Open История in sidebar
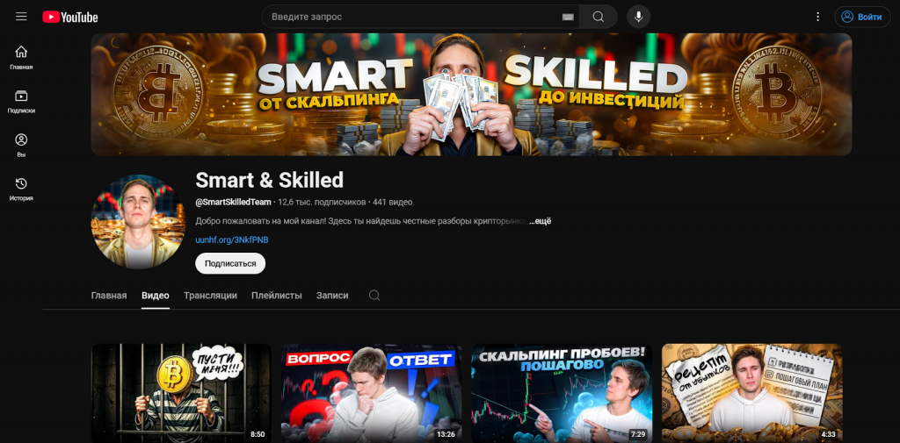The width and height of the screenshot is (900, 443). point(21,189)
